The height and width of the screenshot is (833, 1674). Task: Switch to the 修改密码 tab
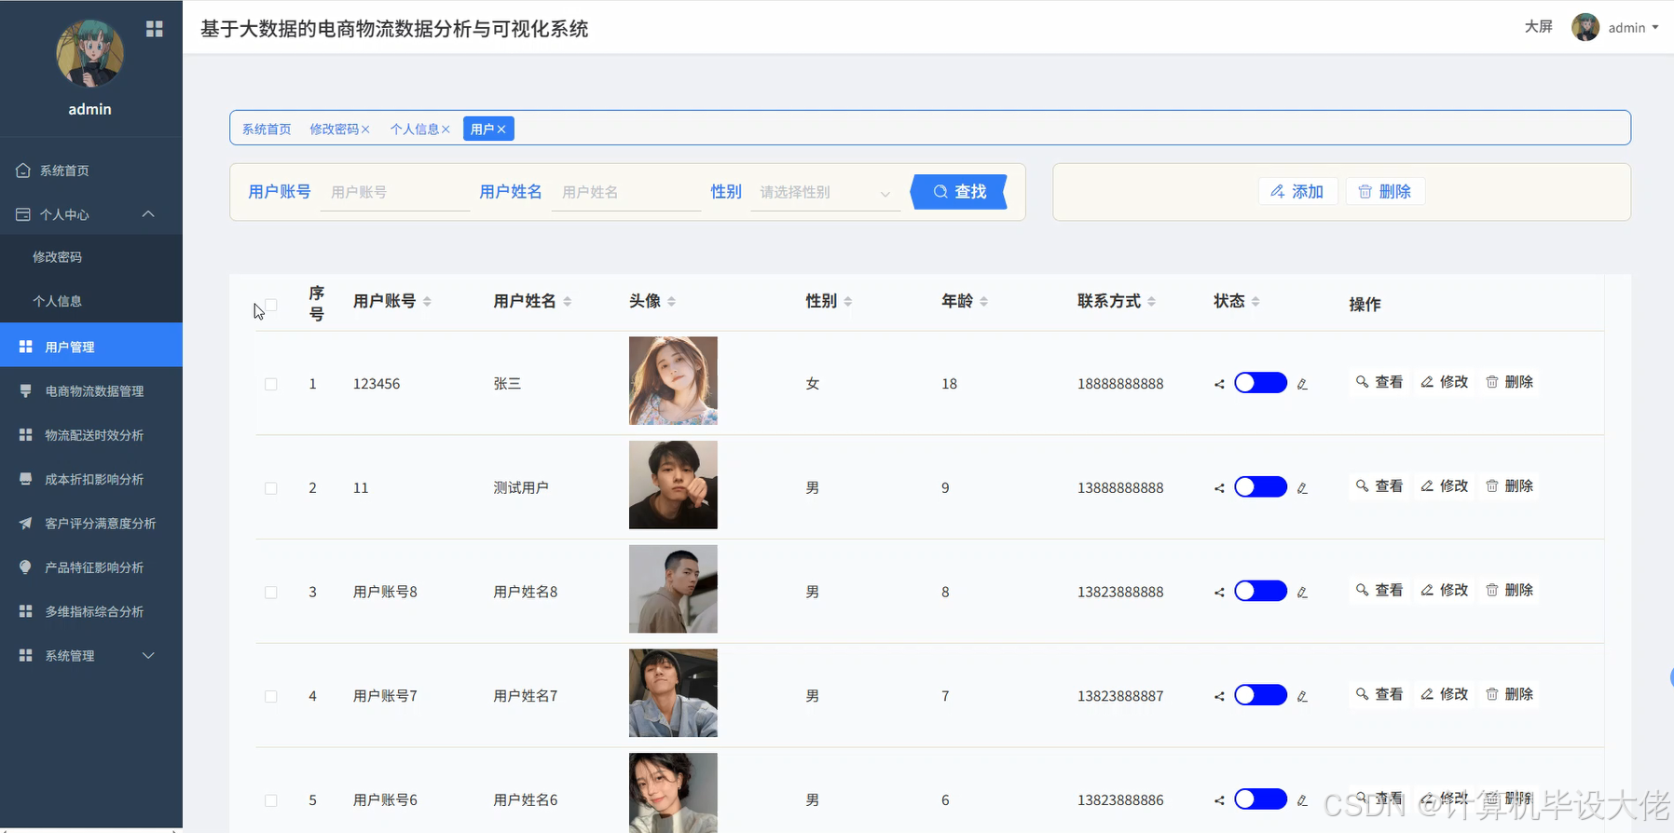pyautogui.click(x=334, y=130)
